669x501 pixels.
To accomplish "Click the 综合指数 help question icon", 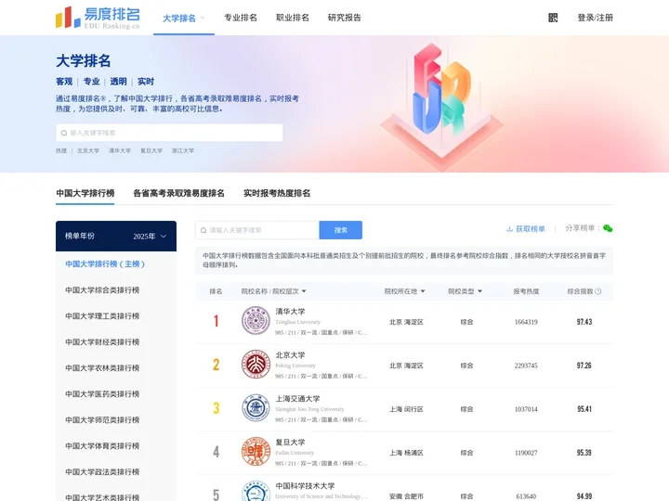I will point(598,291).
